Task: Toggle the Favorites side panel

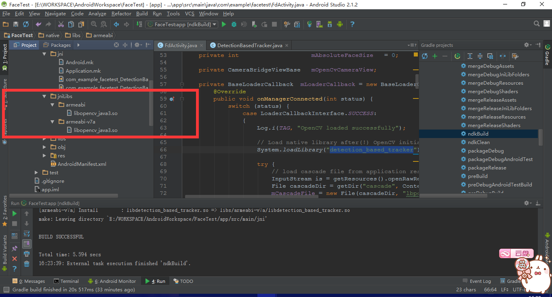Action: click(5, 211)
